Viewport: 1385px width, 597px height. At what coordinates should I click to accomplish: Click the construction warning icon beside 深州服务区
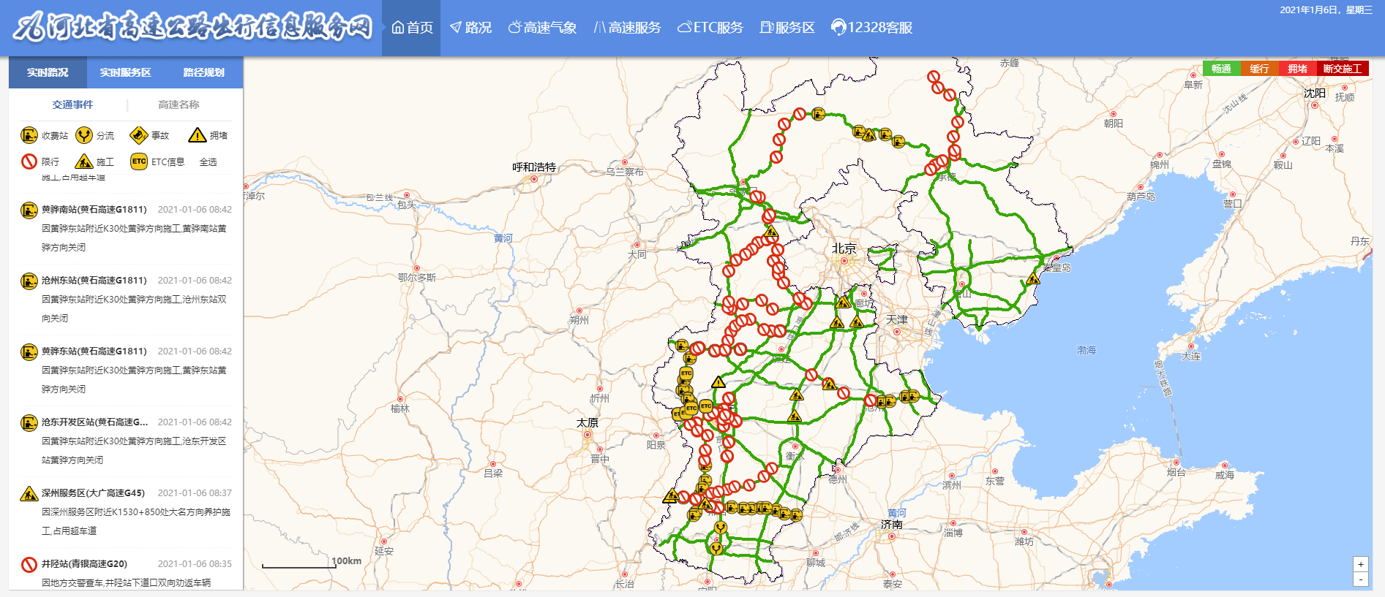pos(29,494)
